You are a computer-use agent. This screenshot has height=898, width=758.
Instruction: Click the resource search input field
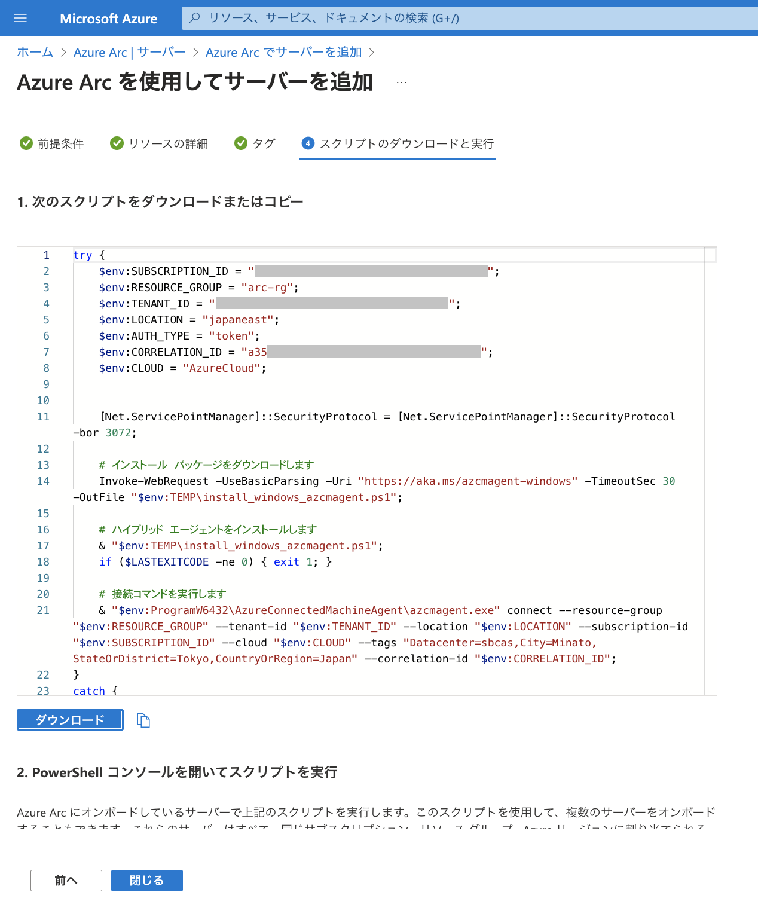470,18
